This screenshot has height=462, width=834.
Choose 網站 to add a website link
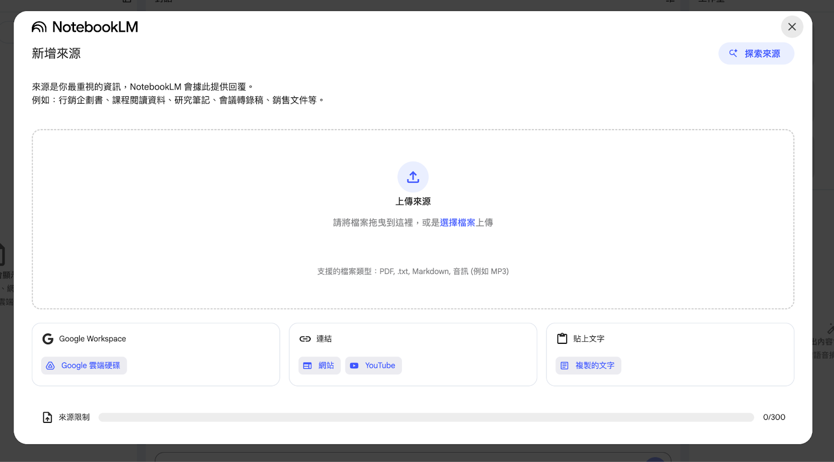(x=319, y=366)
